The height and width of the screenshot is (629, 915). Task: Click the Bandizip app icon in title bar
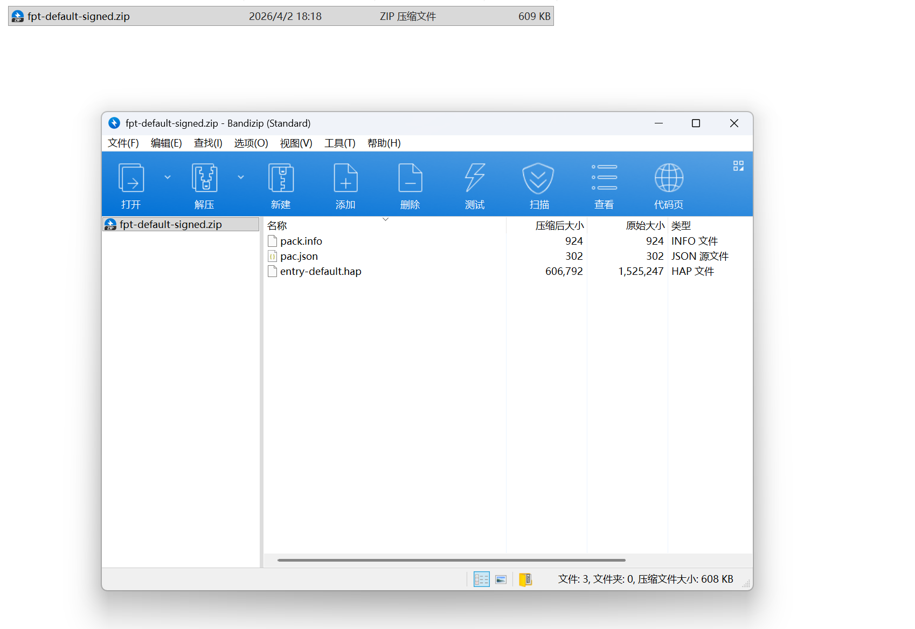click(x=114, y=123)
